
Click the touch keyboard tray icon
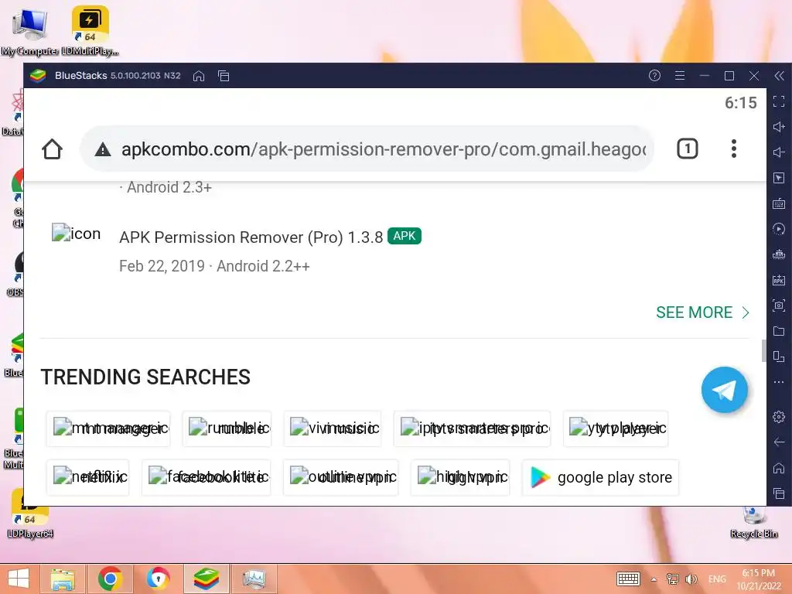click(x=628, y=579)
